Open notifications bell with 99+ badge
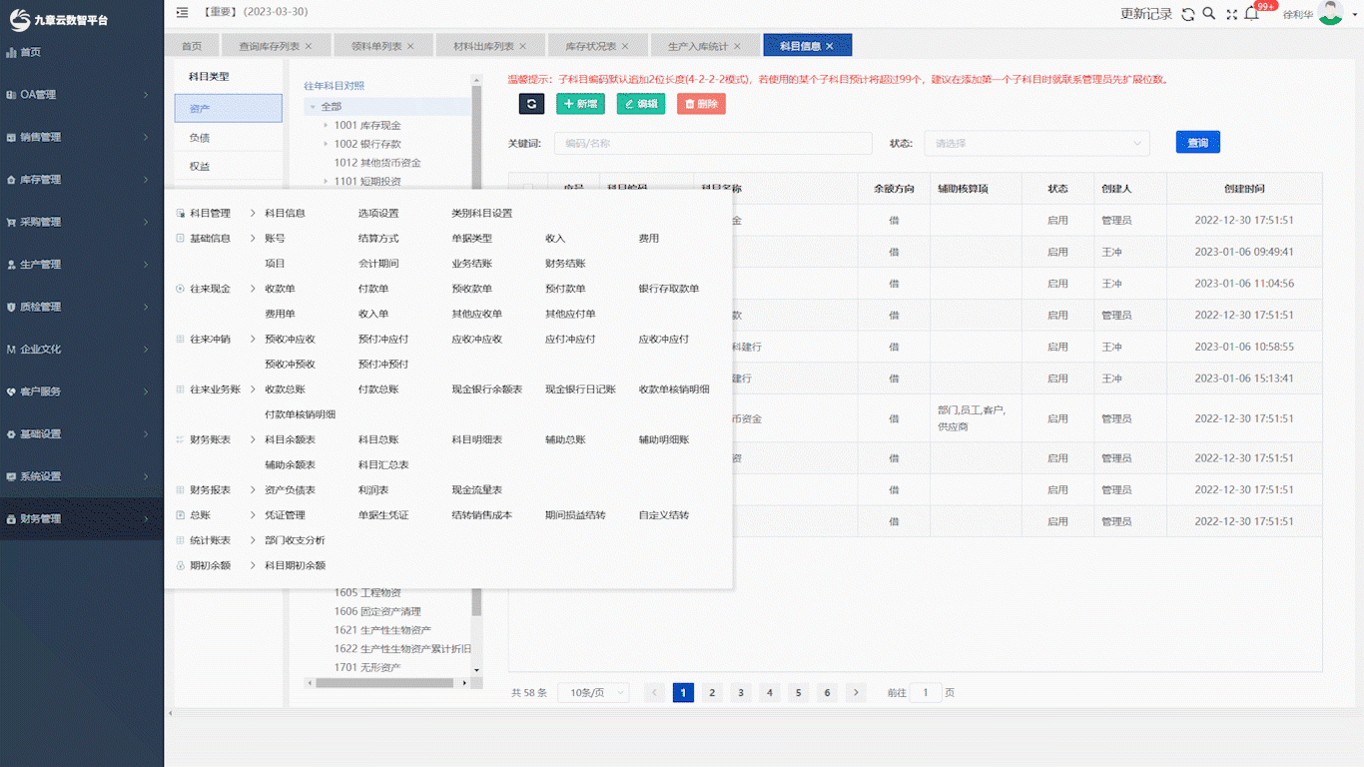This screenshot has height=767, width=1364. tap(1252, 14)
